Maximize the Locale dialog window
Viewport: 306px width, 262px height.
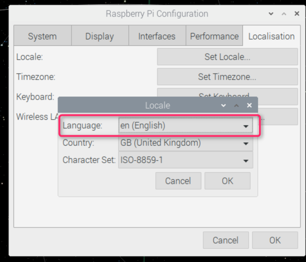pos(236,105)
